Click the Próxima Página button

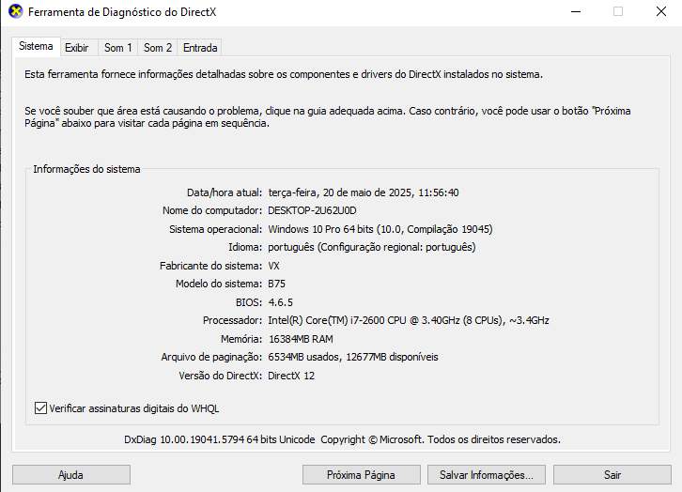pyautogui.click(x=361, y=474)
